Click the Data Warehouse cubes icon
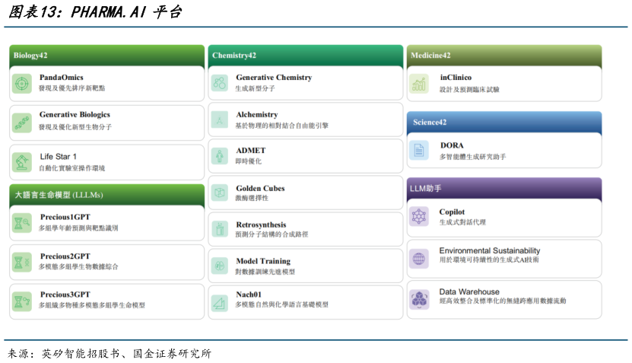 [x=419, y=300]
